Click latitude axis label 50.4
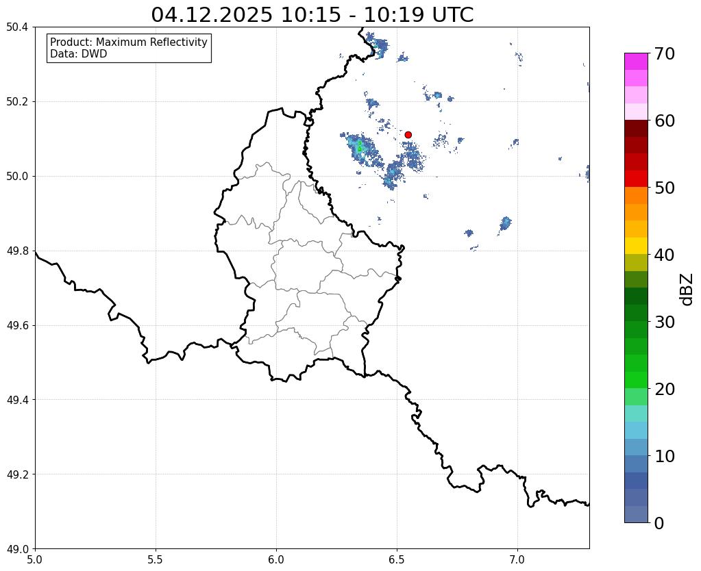Viewport: 701px width, 571px height. click(17, 27)
